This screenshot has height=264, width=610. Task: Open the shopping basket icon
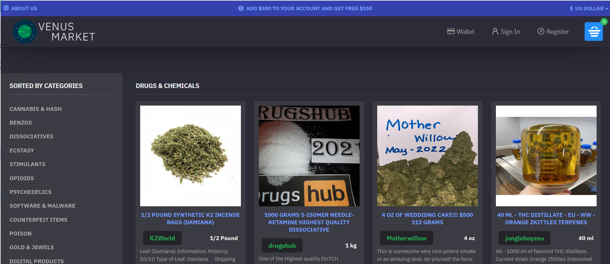click(x=593, y=32)
